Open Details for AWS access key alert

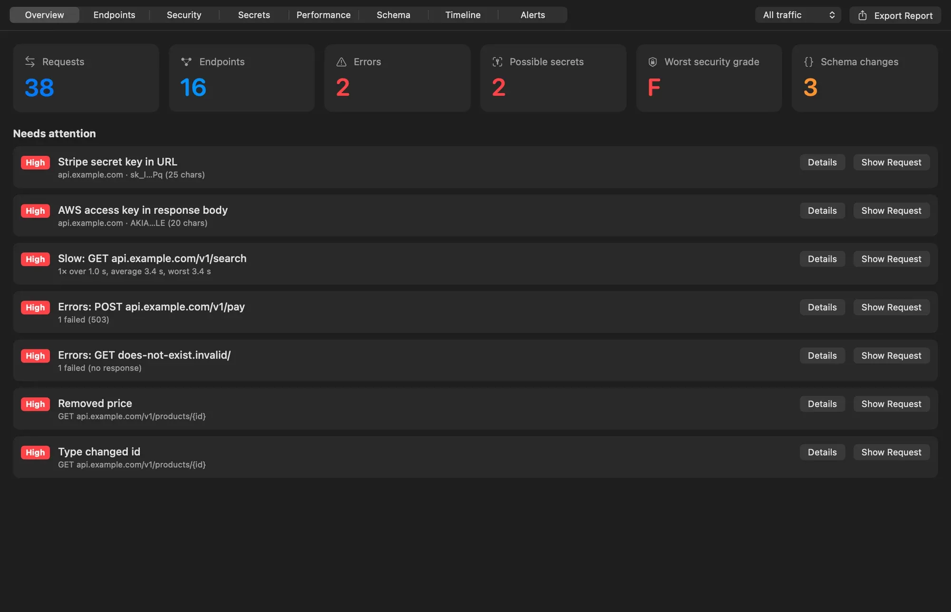[822, 210]
